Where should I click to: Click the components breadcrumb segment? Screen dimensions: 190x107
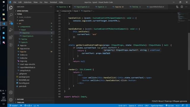(66, 11)
